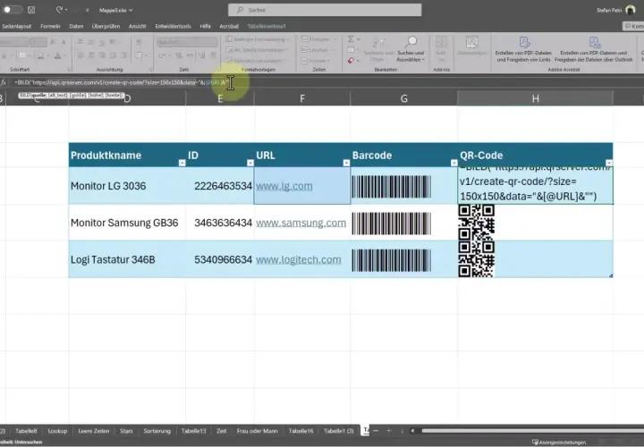Switch to the Lookup sheet tab
The height and width of the screenshot is (447, 644).
(57, 431)
